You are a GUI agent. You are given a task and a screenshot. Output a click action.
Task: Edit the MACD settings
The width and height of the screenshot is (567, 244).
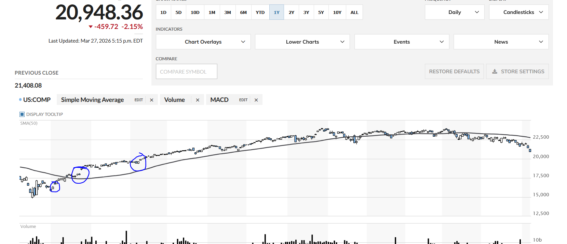coord(243,100)
